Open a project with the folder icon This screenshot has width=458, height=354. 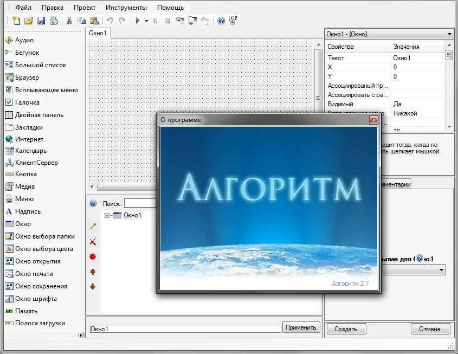tap(29, 21)
